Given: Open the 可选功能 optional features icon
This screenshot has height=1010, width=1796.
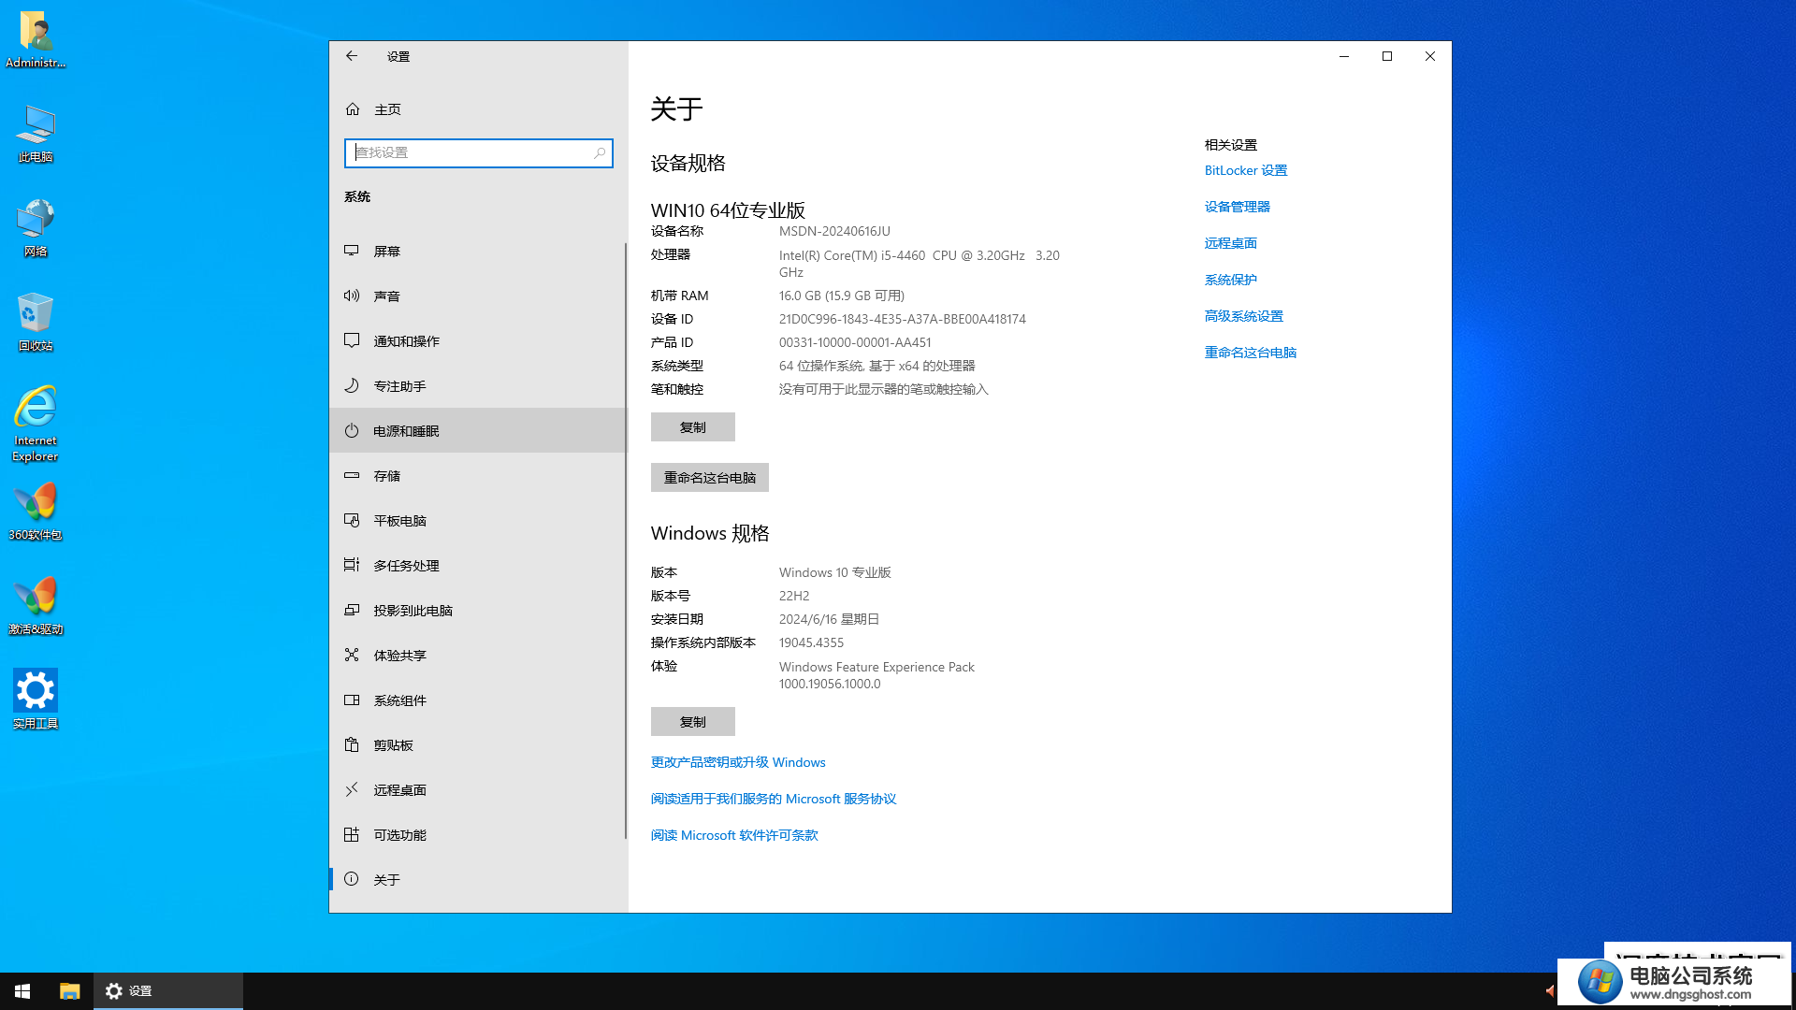Looking at the screenshot, I should (x=352, y=834).
